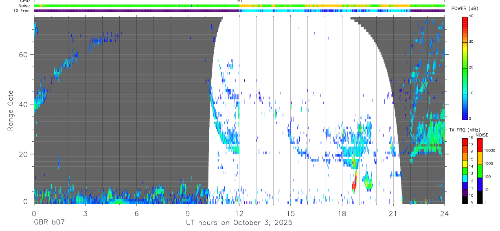Pick the cyan segment of TX FRQ legend
The height and width of the screenshot is (231, 500).
click(x=465, y=178)
